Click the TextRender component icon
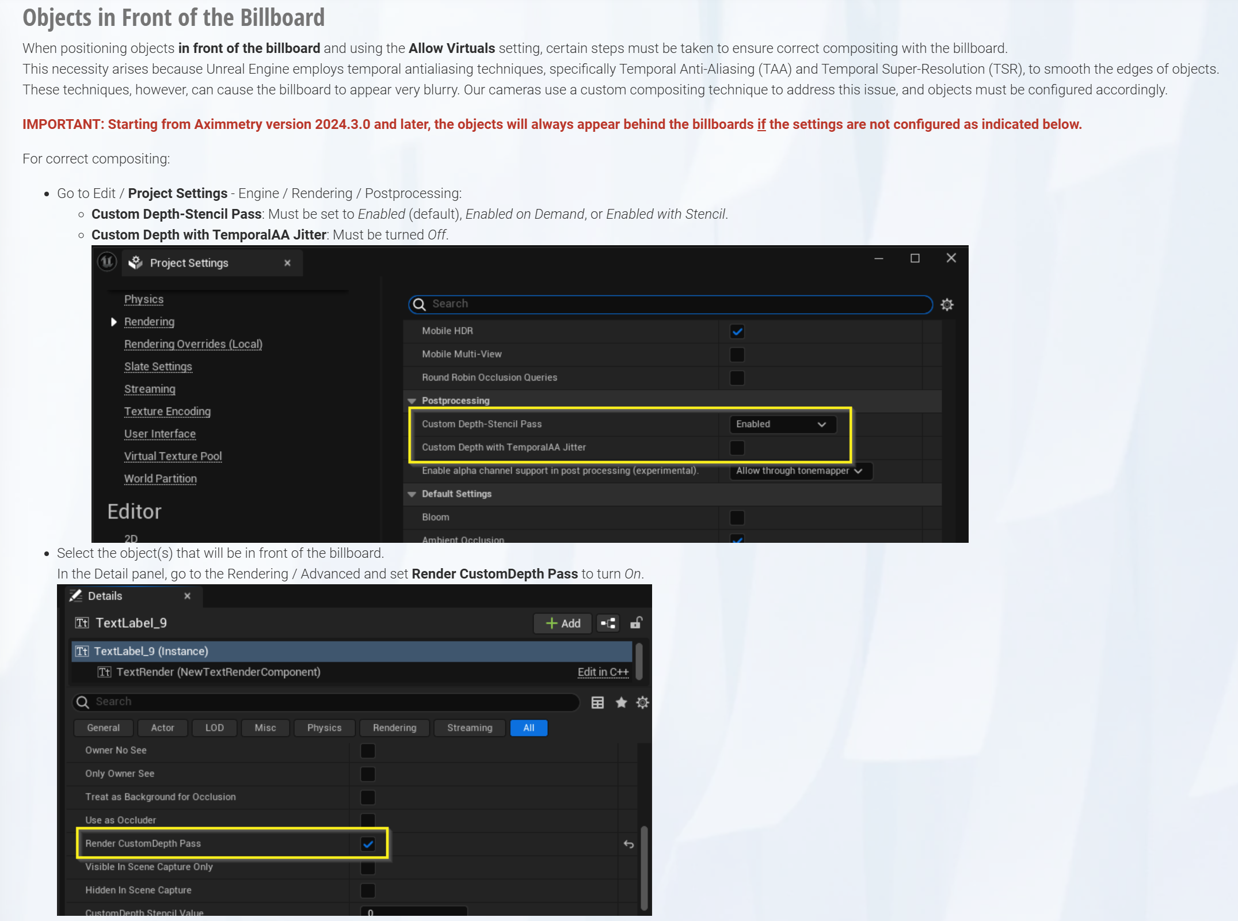The width and height of the screenshot is (1238, 921). coord(104,672)
